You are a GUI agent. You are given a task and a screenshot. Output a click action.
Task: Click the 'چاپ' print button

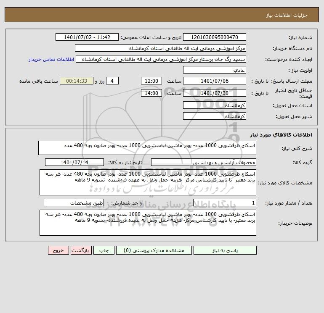pyautogui.click(x=104, y=250)
